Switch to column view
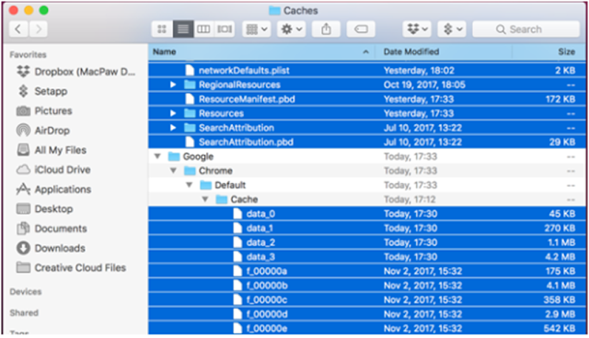 (203, 28)
